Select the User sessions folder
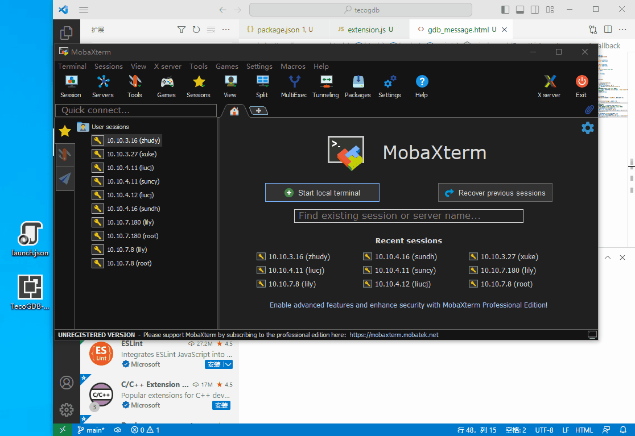The height and width of the screenshot is (436, 635). pos(103,127)
